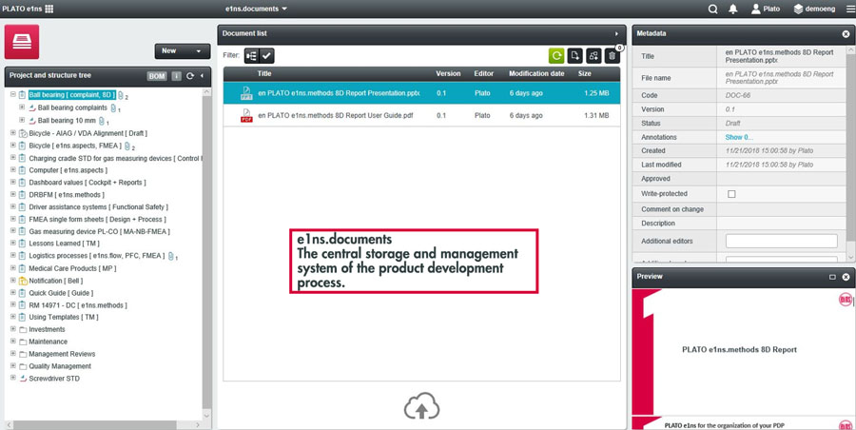This screenshot has width=856, height=430.
Task: Expand the Computer [e1ns.aspects] node
Action: [13, 170]
